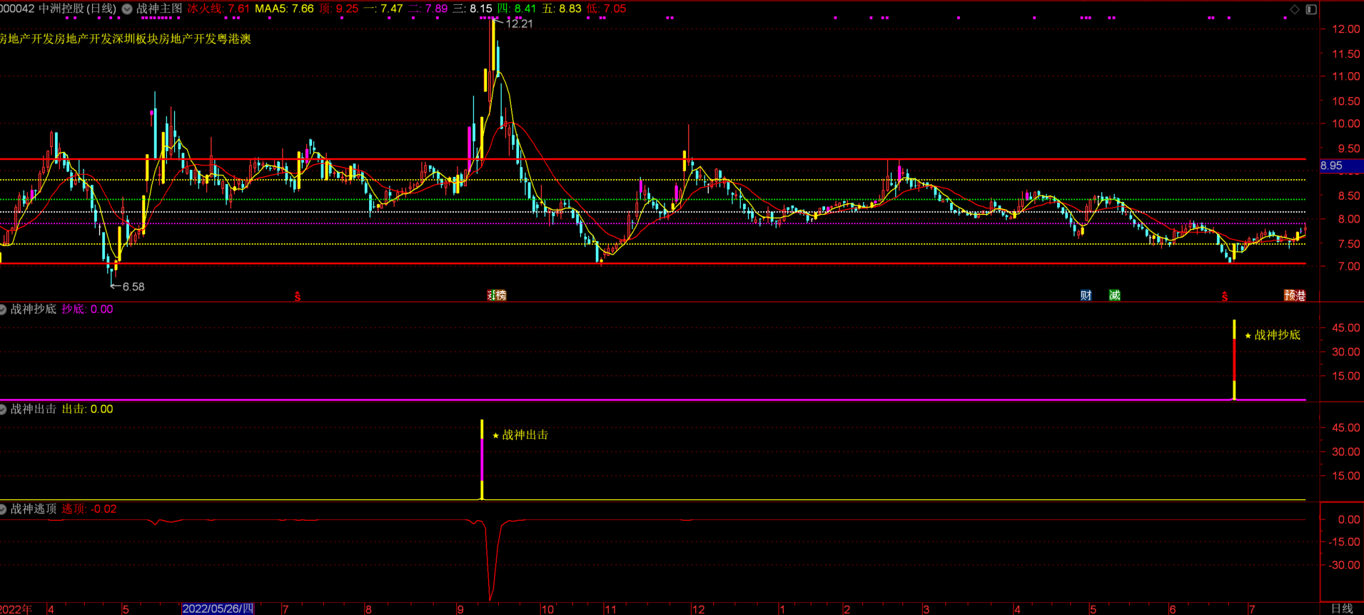The height and width of the screenshot is (615, 1364).
Task: Click the 抄底: 0.00 value
Action: click(87, 309)
